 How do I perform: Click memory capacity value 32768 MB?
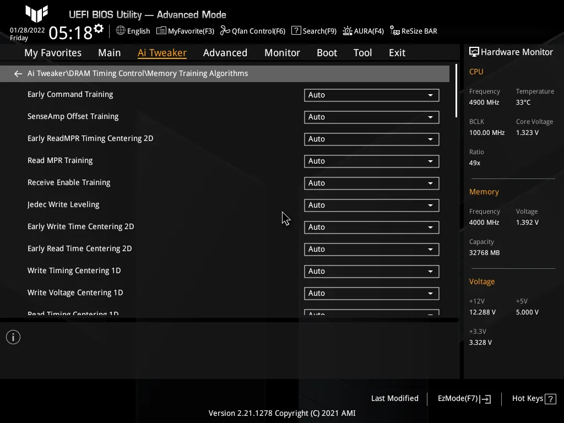[485, 253]
